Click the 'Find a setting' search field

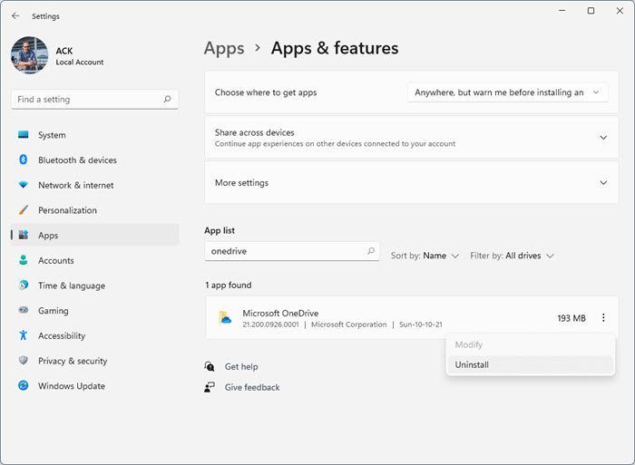point(86,100)
